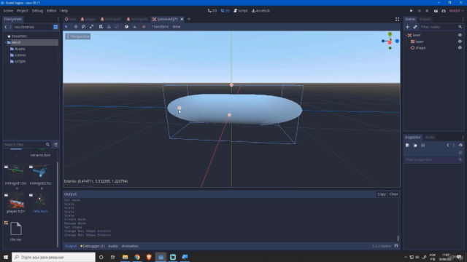Toggle Use Local Space cube icon
This screenshot has height=262, width=467.
pyautogui.click(x=126, y=27)
